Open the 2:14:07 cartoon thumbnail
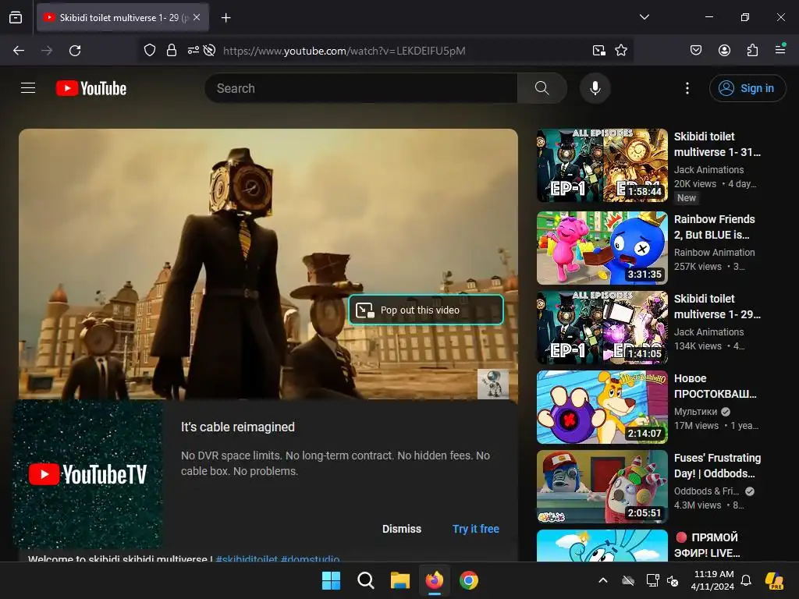 (602, 407)
